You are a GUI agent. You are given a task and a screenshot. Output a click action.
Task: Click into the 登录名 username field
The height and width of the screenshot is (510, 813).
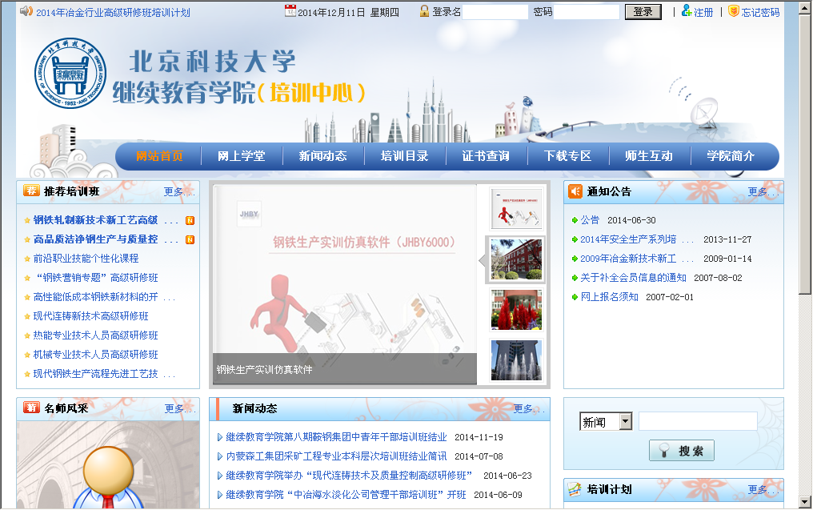[x=495, y=12]
